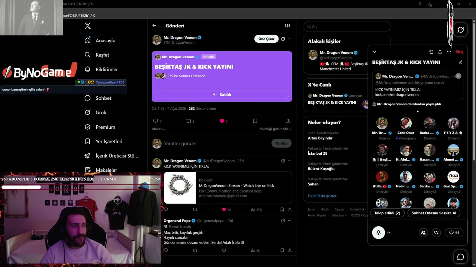The width and height of the screenshot is (476, 267).
Task: Click the Öne Çıkar button
Action: [x=266, y=39]
